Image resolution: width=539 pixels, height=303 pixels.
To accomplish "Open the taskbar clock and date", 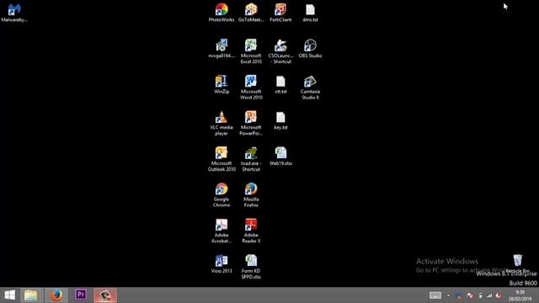I will [x=520, y=295].
